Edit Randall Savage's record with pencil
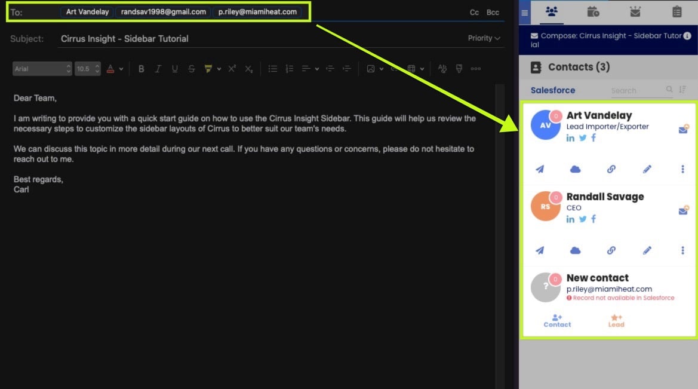Viewport: 698px width, 389px height. point(647,250)
